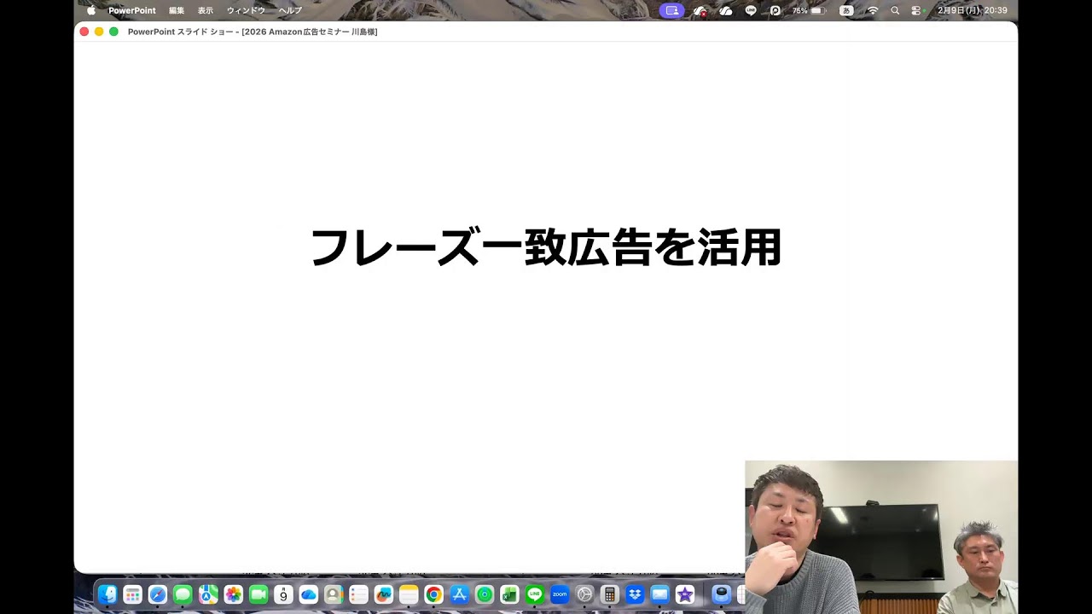Image resolution: width=1092 pixels, height=614 pixels.
Task: Open the Messages app in Dock
Action: [183, 594]
